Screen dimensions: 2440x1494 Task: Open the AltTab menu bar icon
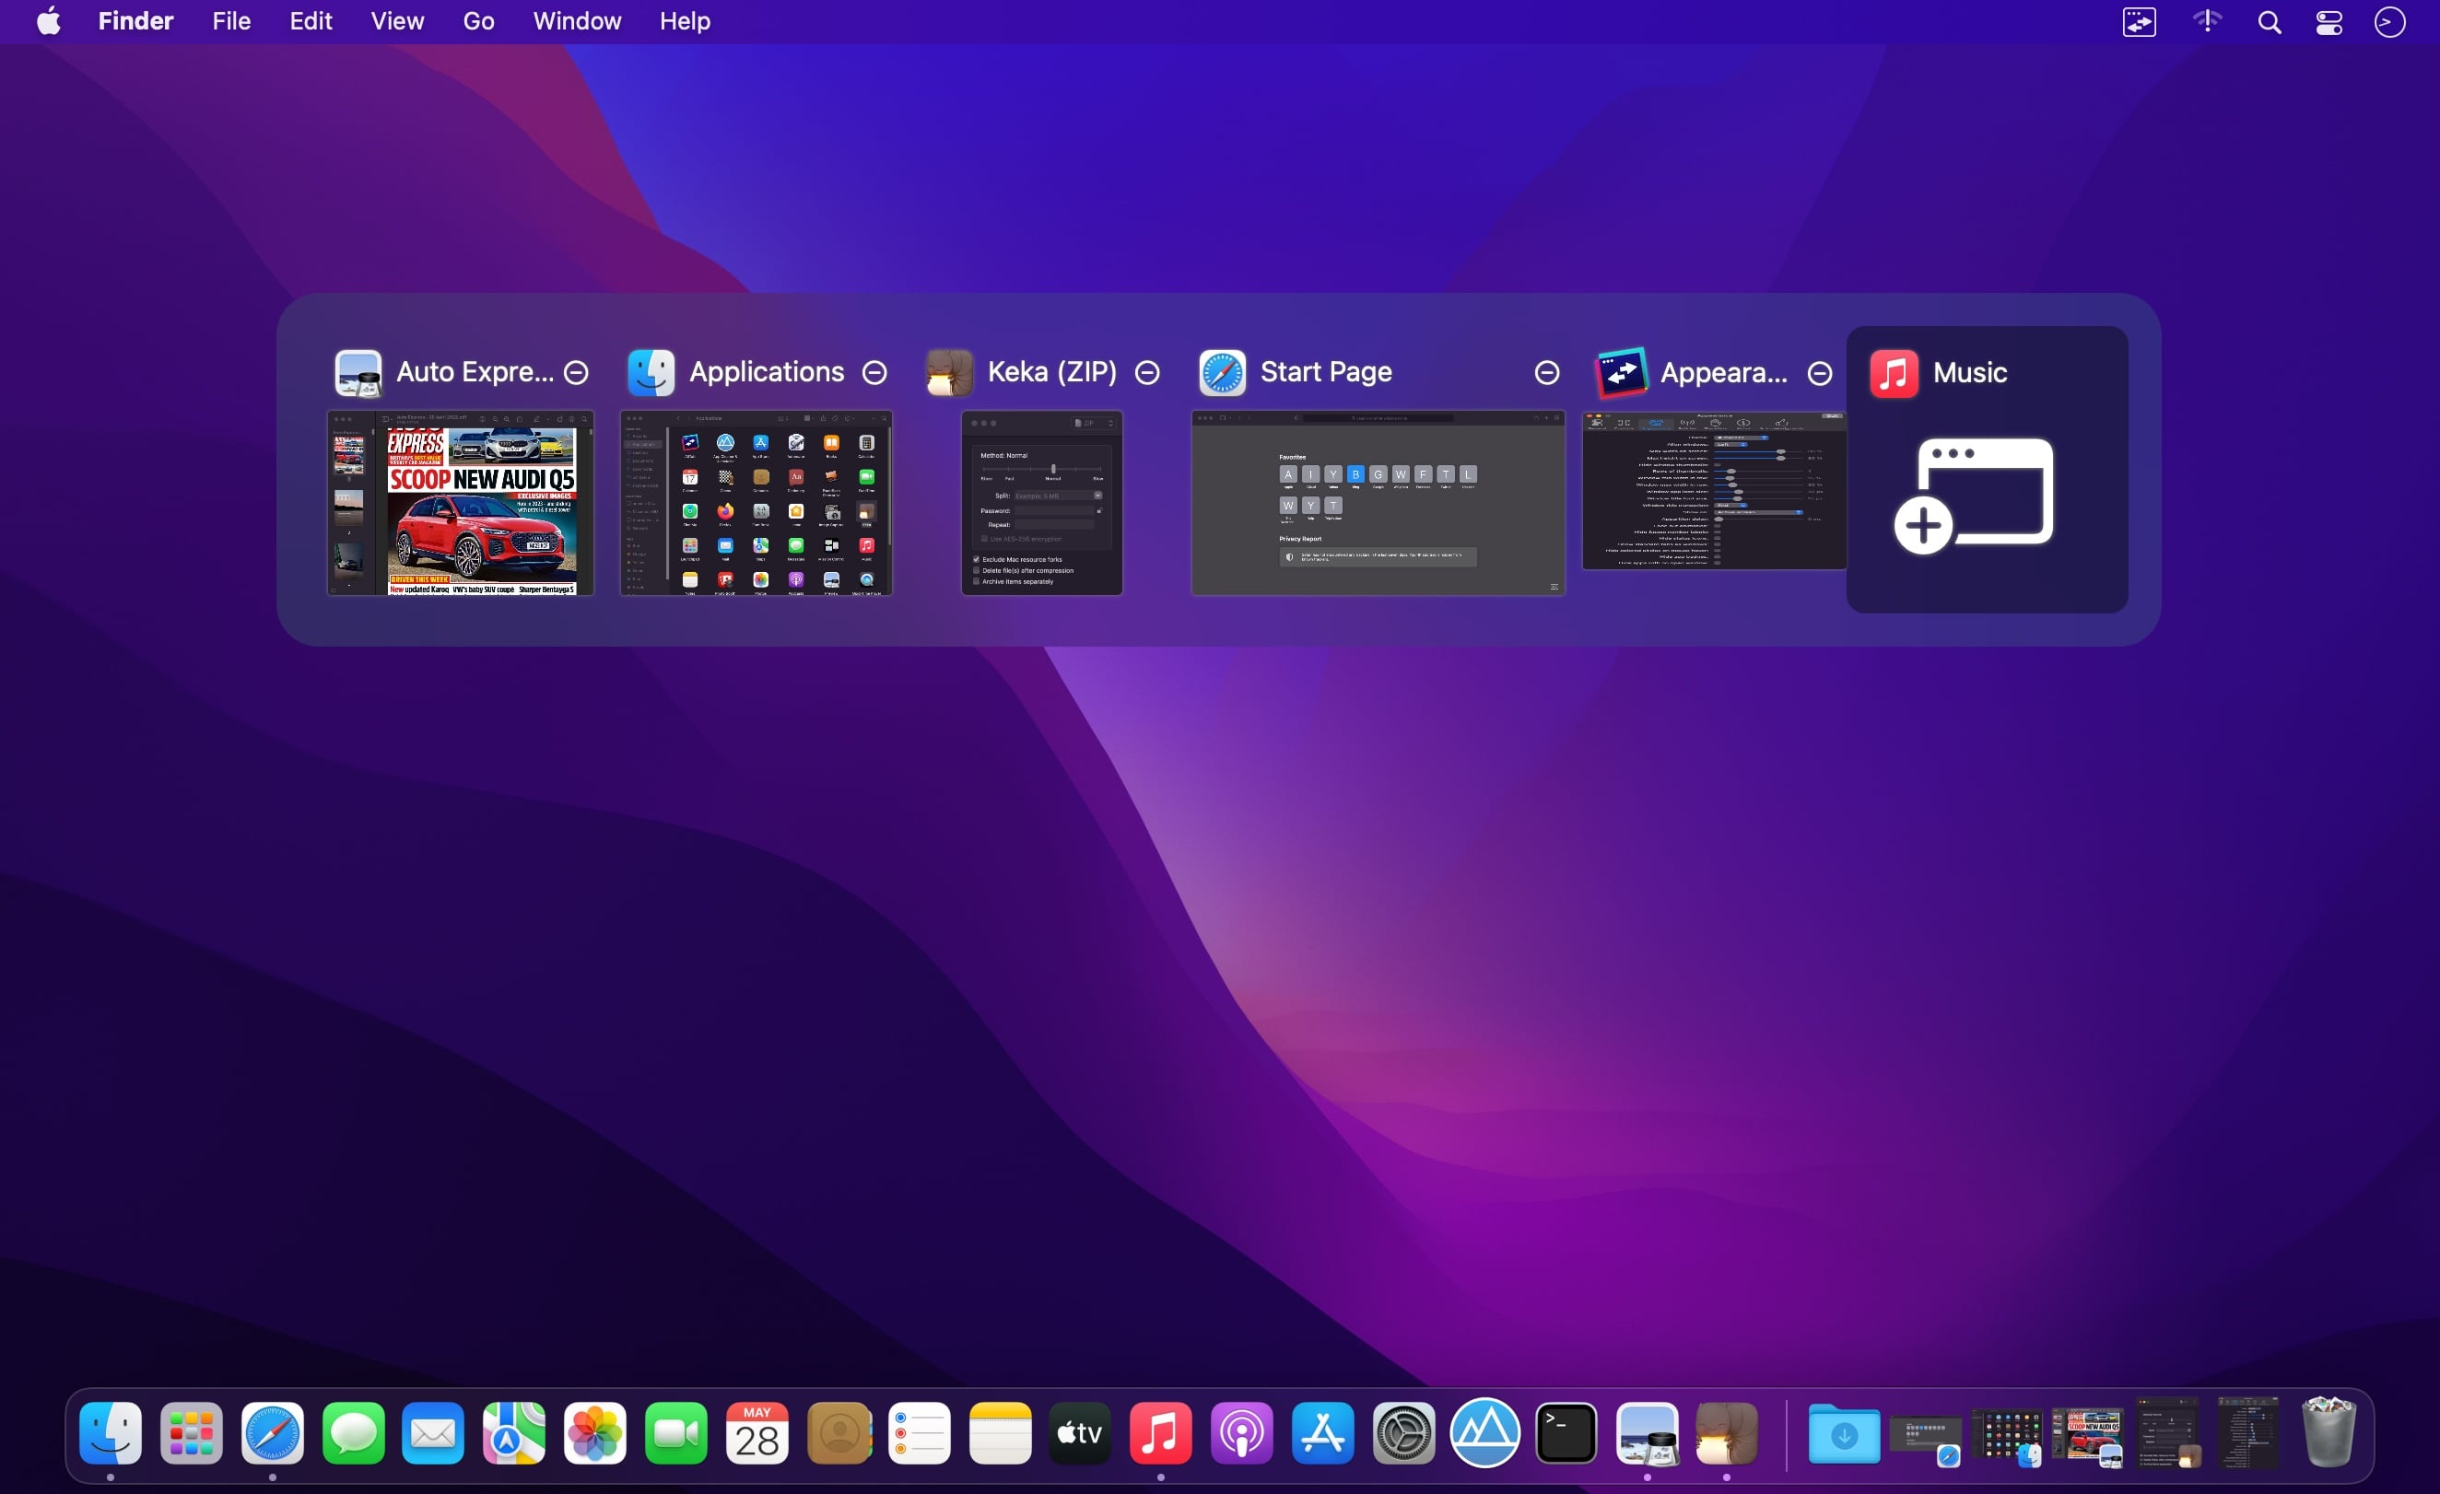tap(2139, 22)
